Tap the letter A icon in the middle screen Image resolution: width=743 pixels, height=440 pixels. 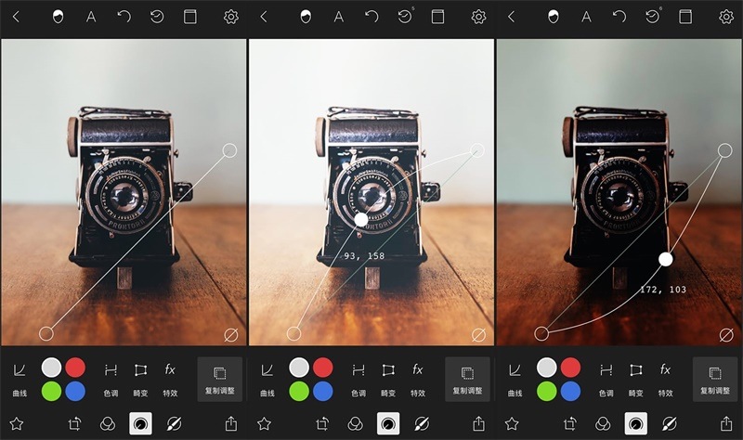click(x=339, y=17)
